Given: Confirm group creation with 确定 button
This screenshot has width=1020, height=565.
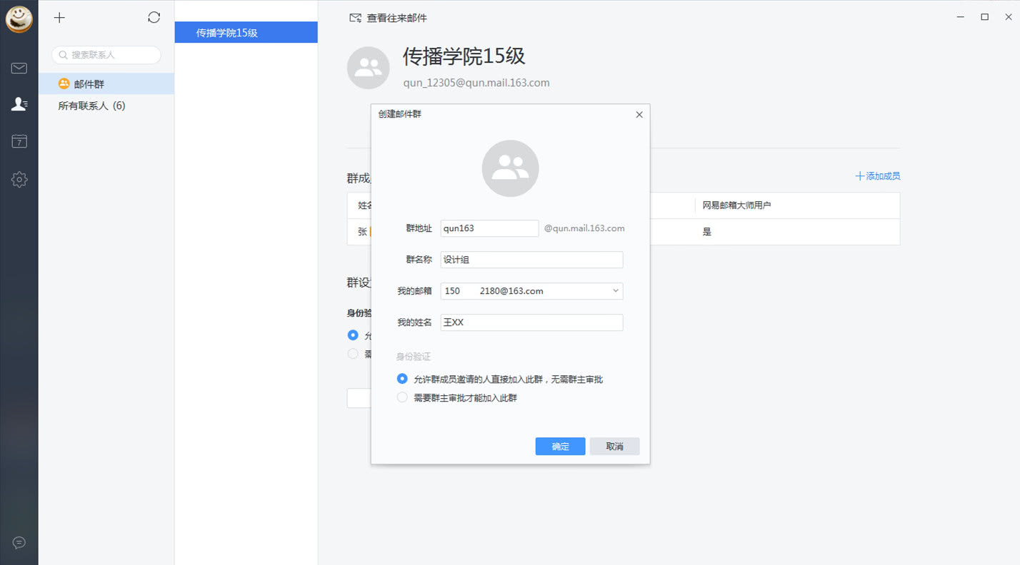Looking at the screenshot, I should click(560, 446).
